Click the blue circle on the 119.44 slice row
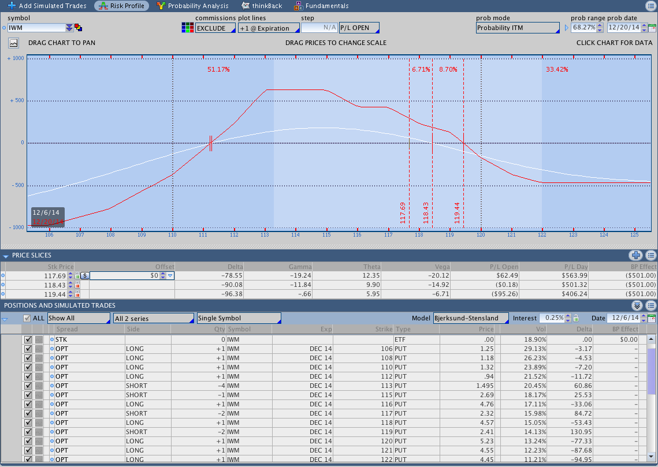The width and height of the screenshot is (658, 467). coord(3,294)
